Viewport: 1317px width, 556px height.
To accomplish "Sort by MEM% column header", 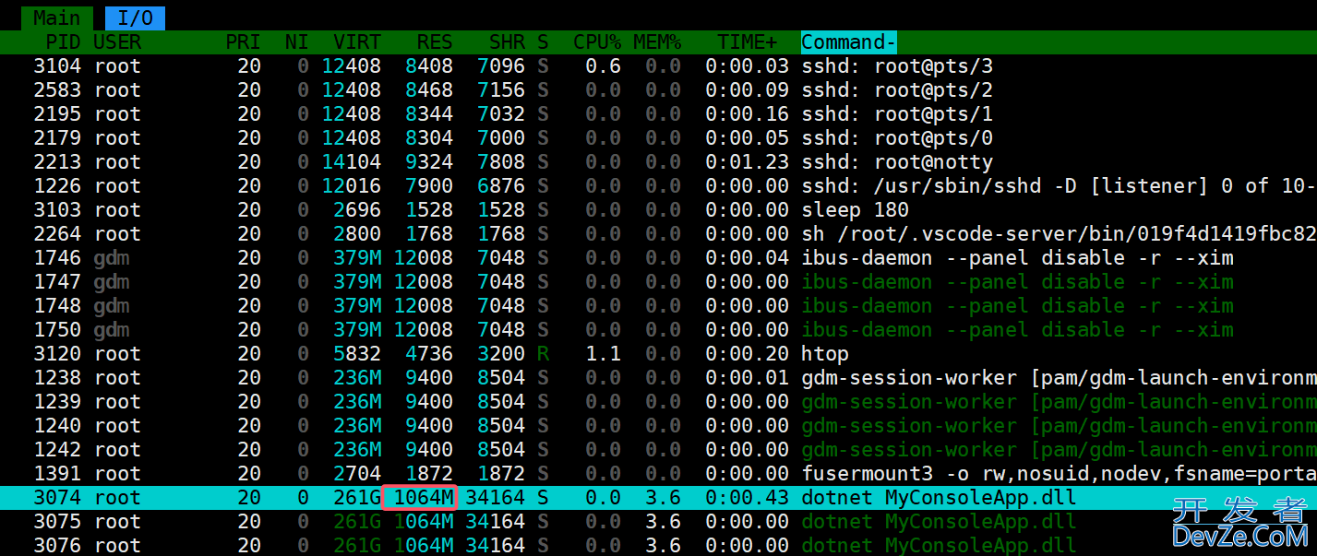I will (657, 42).
